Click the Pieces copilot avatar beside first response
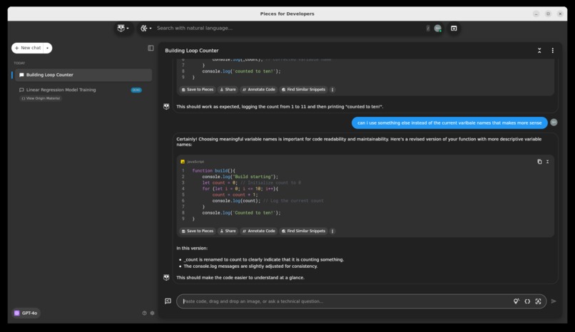The width and height of the screenshot is (575, 332). pyautogui.click(x=166, y=107)
